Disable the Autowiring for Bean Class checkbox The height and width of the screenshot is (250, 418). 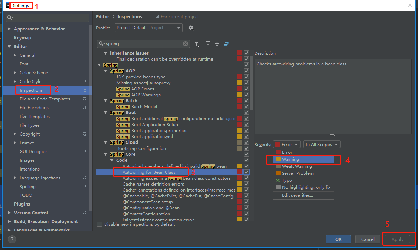[247, 172]
